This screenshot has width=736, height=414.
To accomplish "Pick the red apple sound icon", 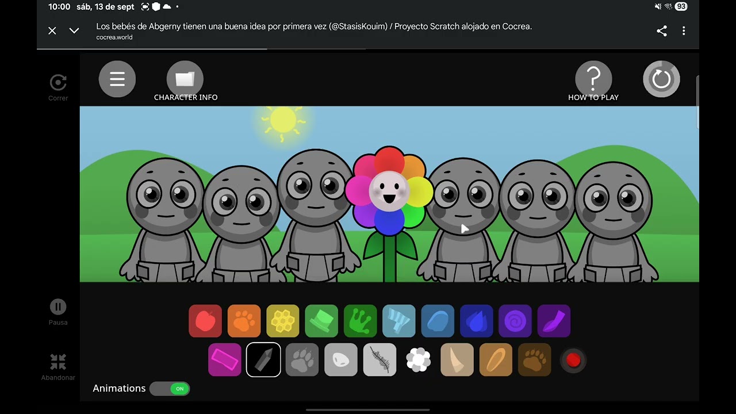I will (x=205, y=321).
